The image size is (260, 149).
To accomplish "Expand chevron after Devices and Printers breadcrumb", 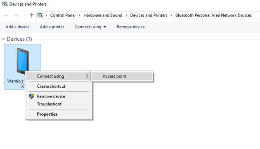I will pos(171,15).
